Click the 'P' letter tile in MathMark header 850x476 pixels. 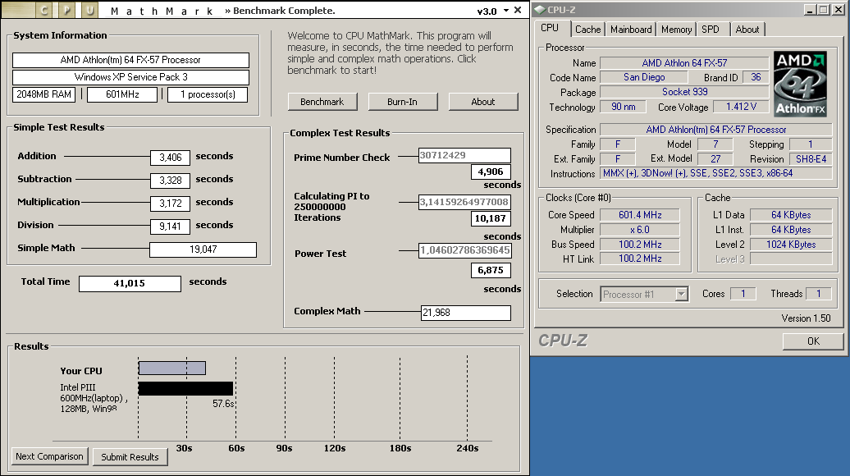67,11
